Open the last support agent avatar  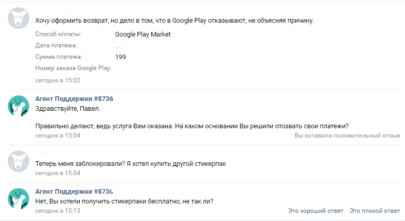[x=19, y=198]
